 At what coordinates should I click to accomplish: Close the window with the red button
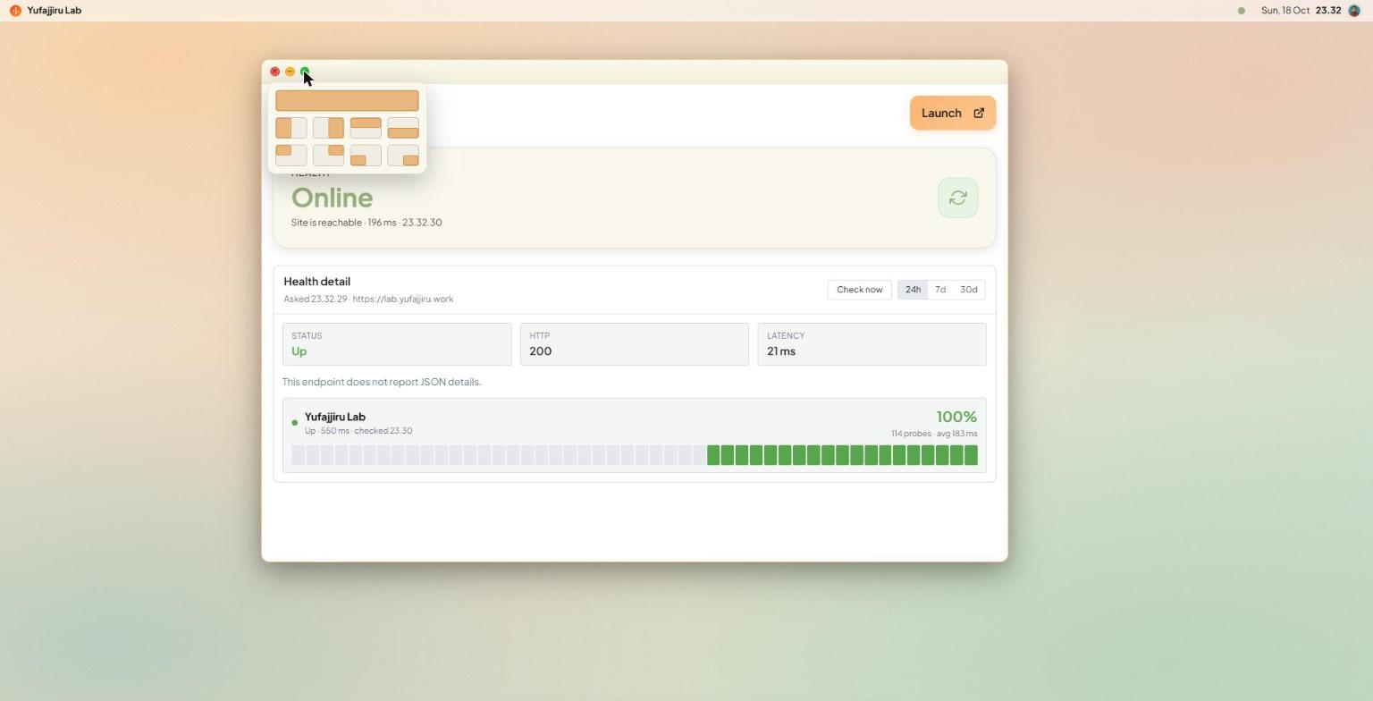tap(274, 72)
